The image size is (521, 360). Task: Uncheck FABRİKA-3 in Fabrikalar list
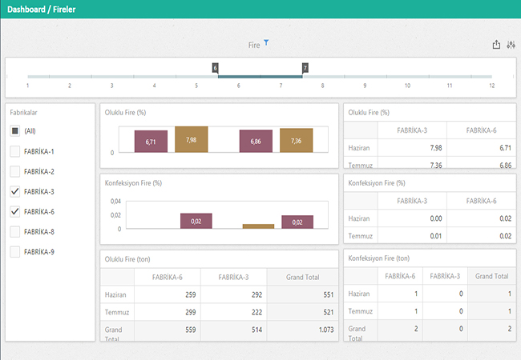point(14,192)
